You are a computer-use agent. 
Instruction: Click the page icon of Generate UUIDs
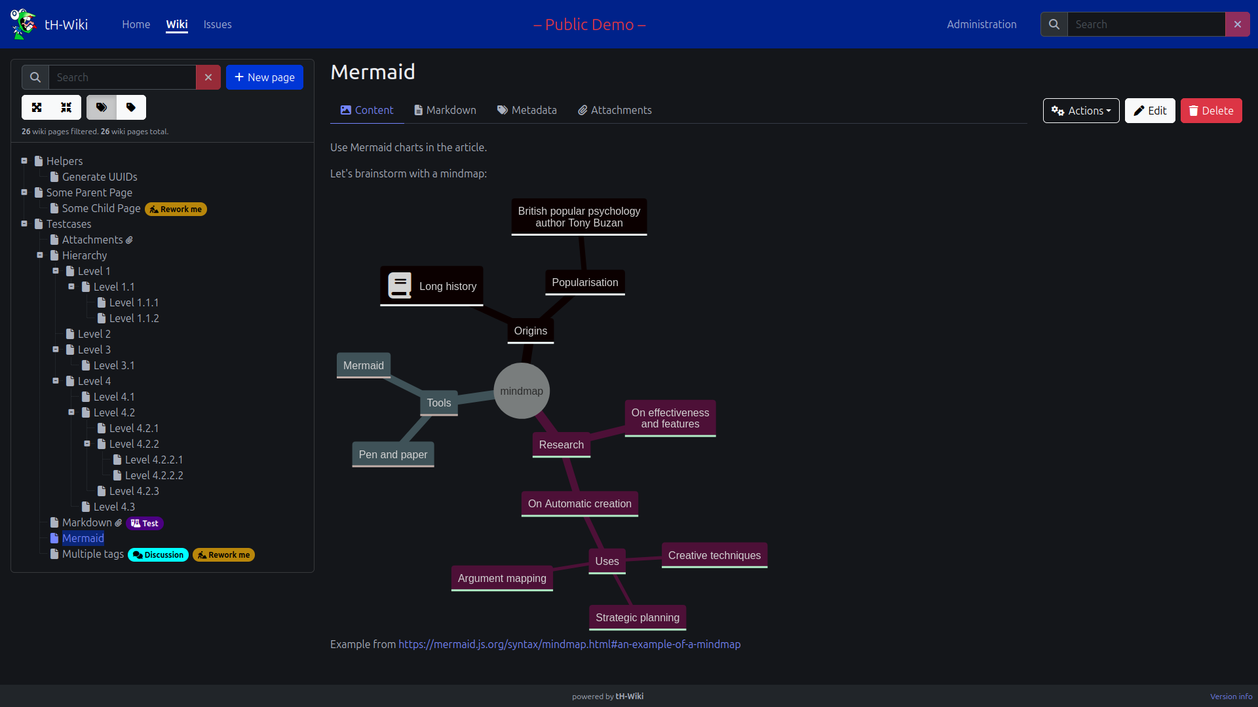click(54, 177)
